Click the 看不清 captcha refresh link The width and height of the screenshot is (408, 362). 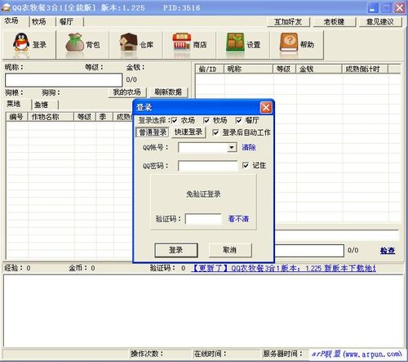point(238,219)
